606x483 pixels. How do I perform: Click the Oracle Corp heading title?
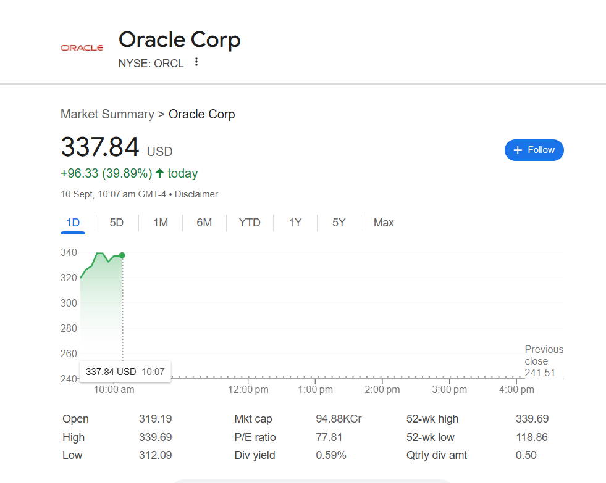point(179,39)
